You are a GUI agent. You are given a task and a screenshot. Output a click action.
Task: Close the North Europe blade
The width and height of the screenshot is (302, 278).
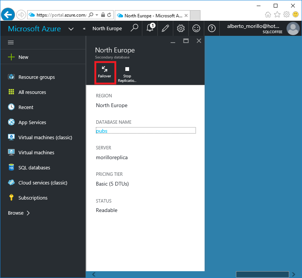[199, 41]
